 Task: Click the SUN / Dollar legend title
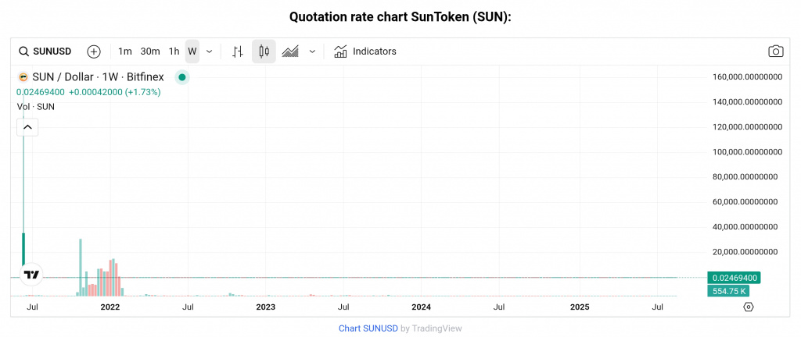[x=97, y=77]
